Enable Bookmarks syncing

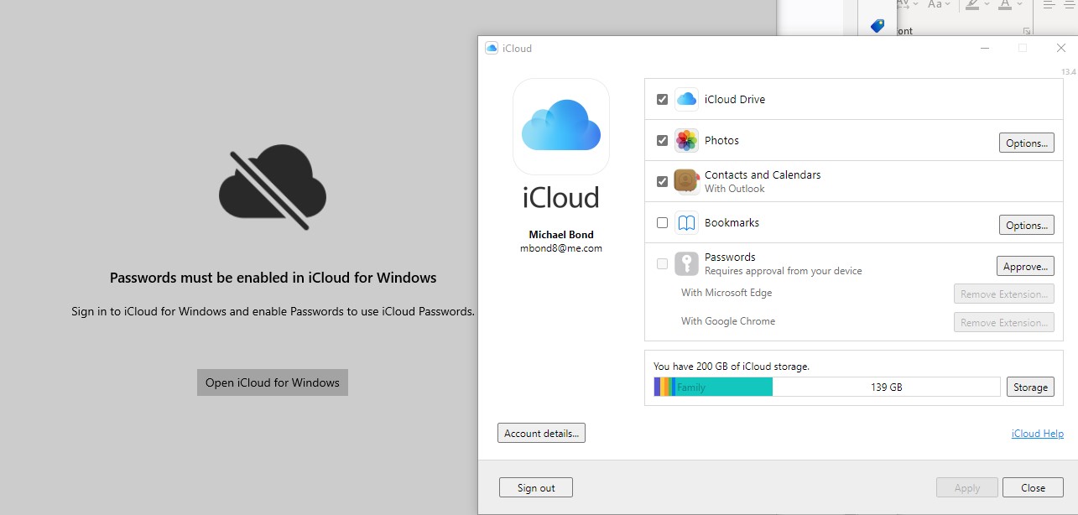tap(662, 222)
